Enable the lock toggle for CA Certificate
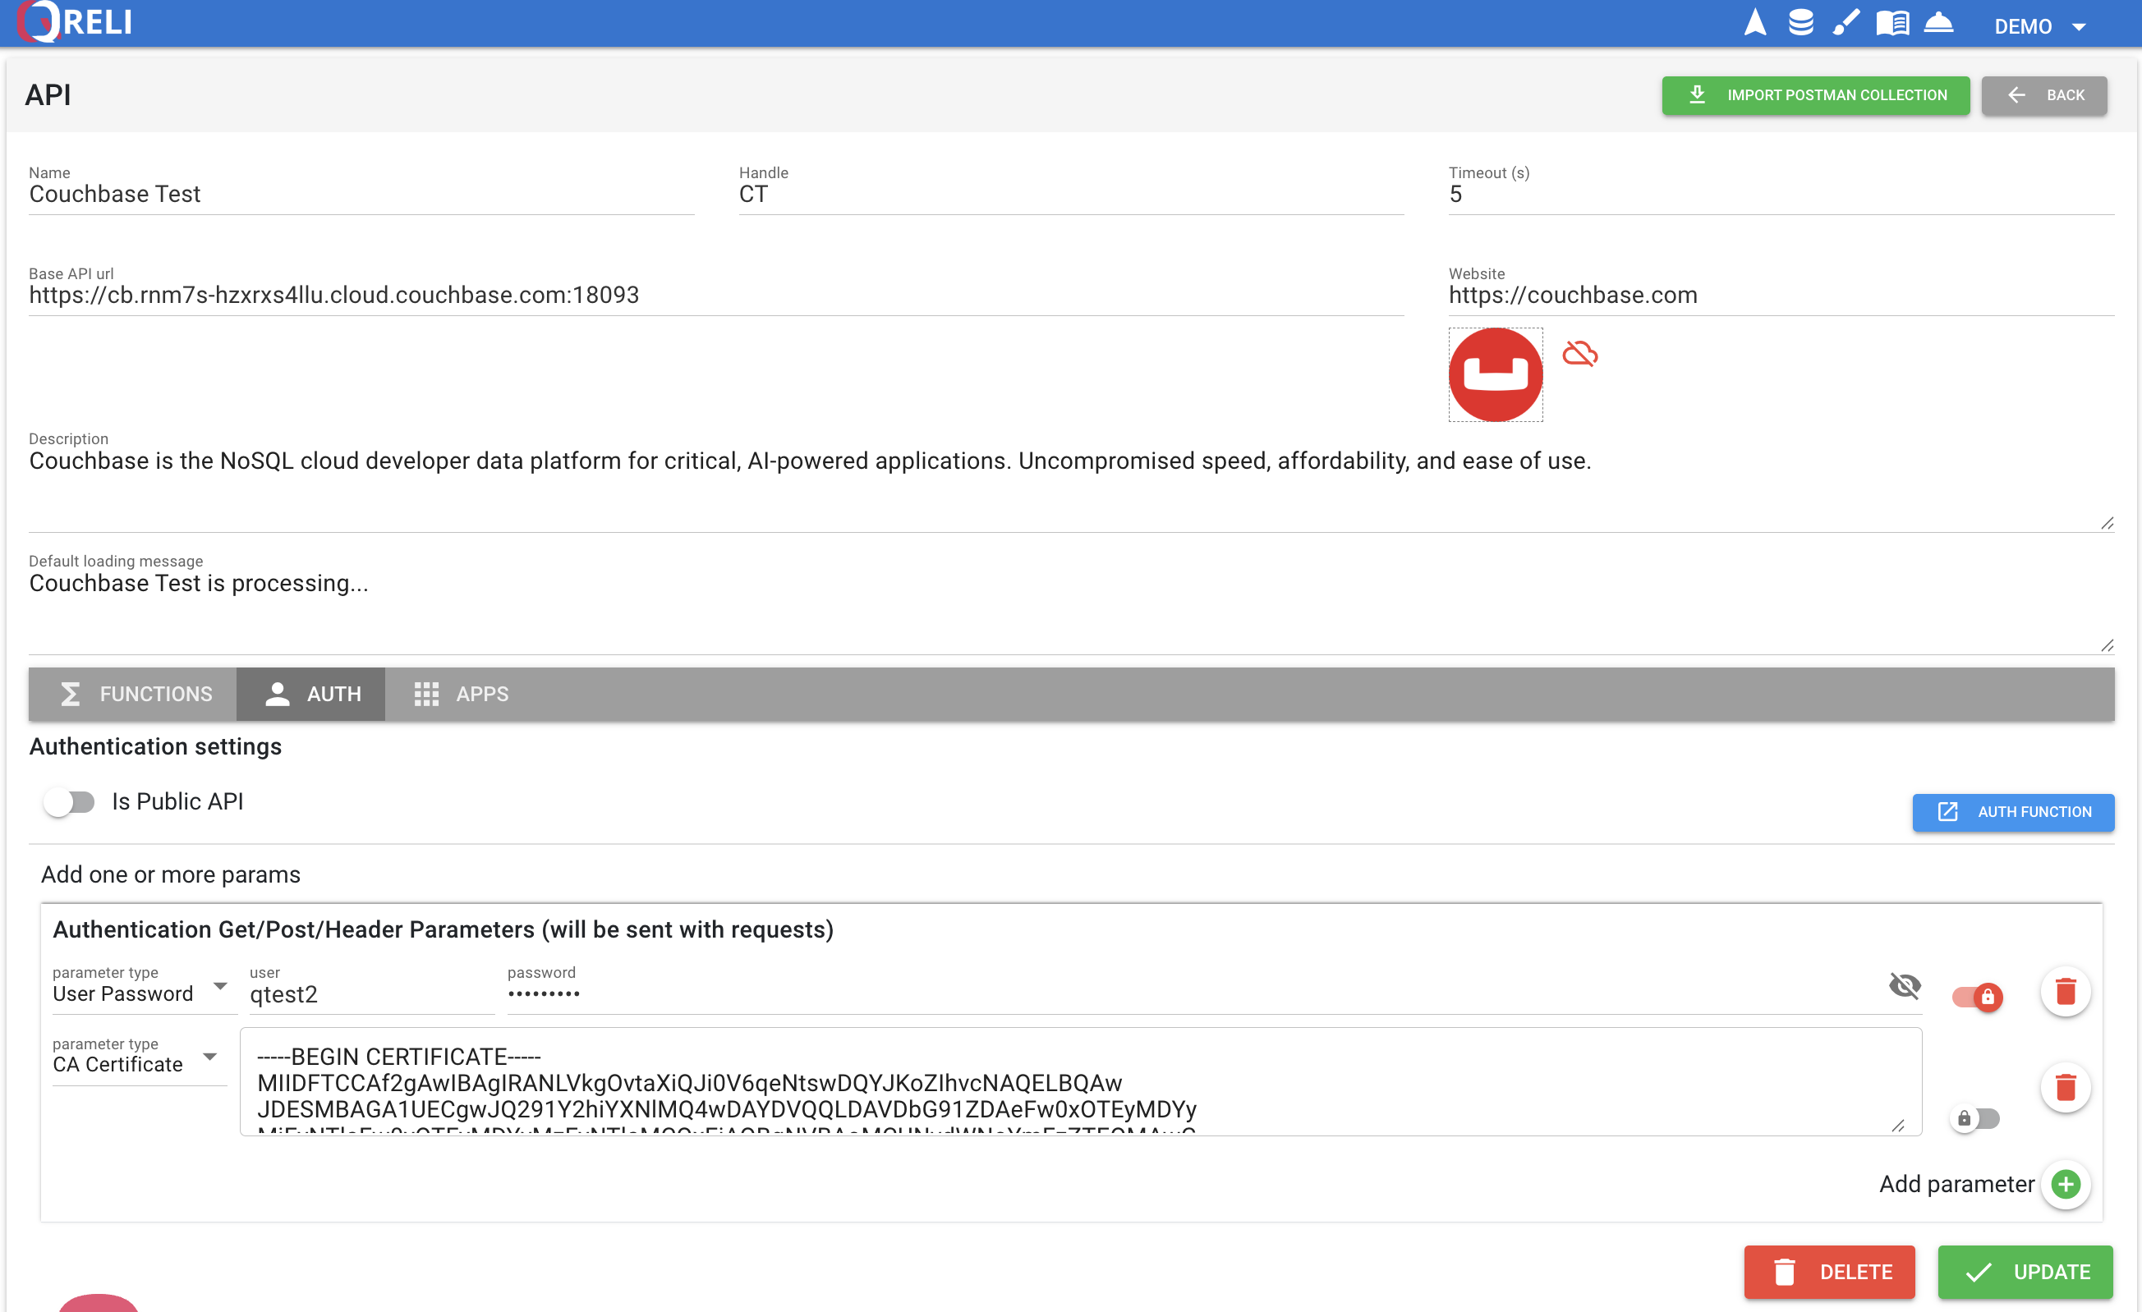The image size is (2142, 1312). (x=1977, y=1118)
